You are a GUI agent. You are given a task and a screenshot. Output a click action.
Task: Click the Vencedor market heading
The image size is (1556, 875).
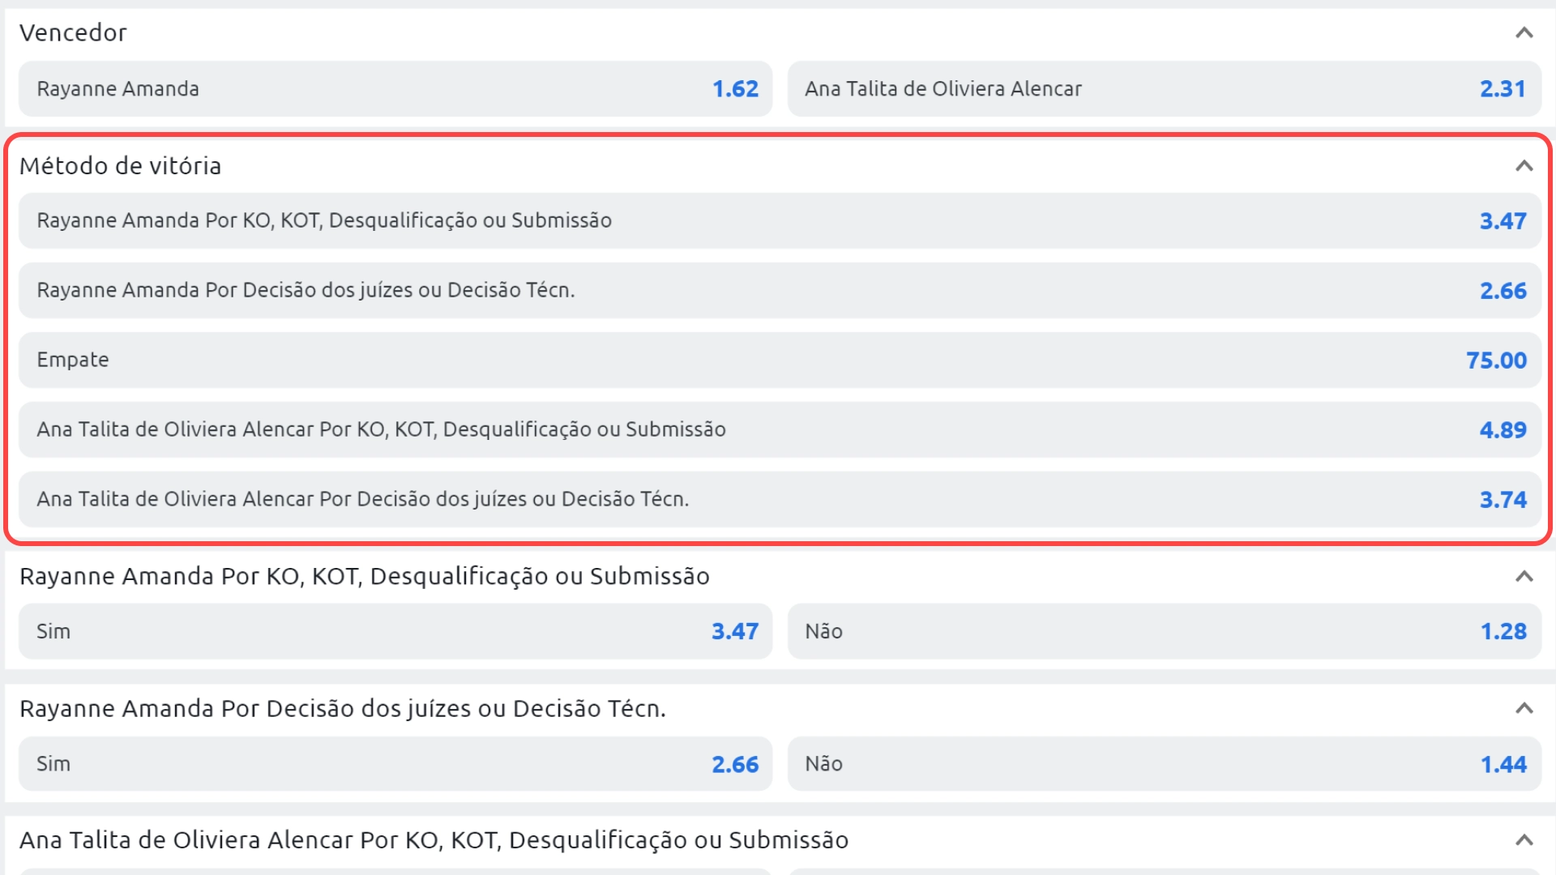click(73, 33)
